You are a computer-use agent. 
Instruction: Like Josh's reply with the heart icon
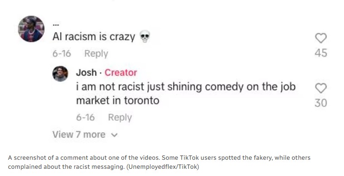point(321,88)
